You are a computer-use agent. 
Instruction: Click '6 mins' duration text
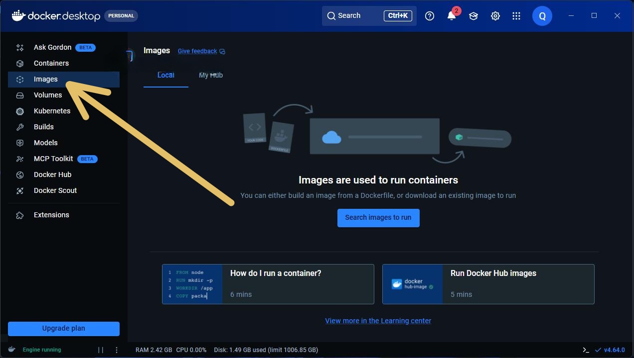pos(241,294)
